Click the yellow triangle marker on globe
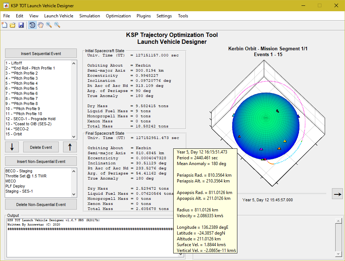345x261 pixels. click(285, 141)
